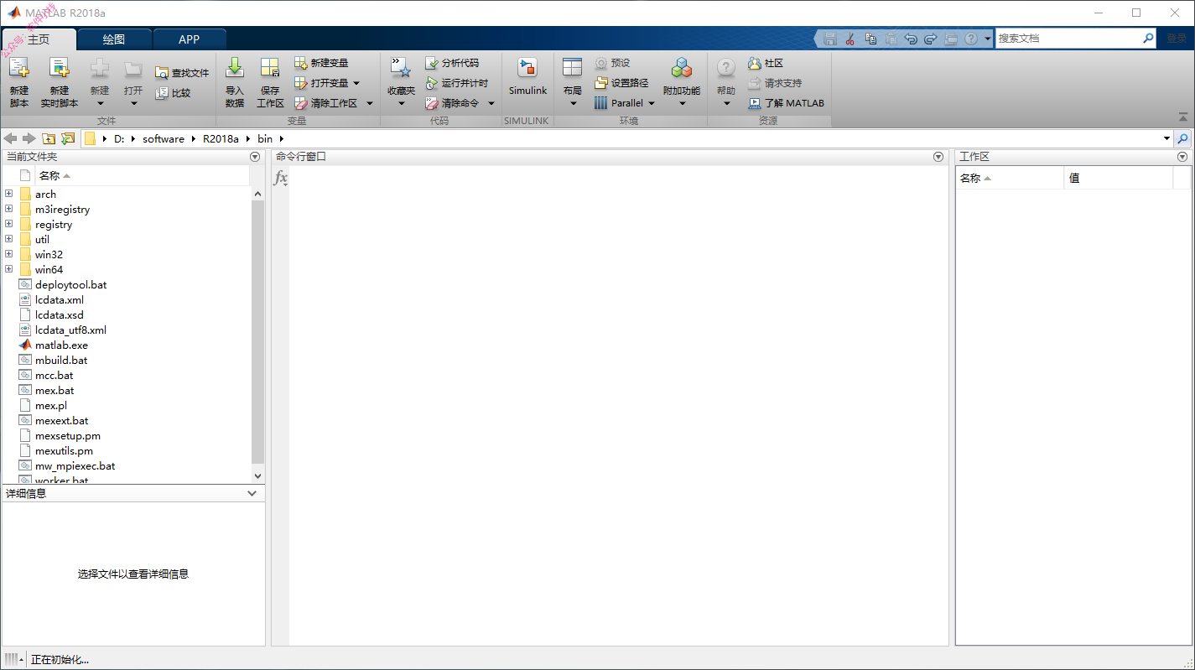Minimize the toolstrip with the collapse arrow

point(1183,117)
